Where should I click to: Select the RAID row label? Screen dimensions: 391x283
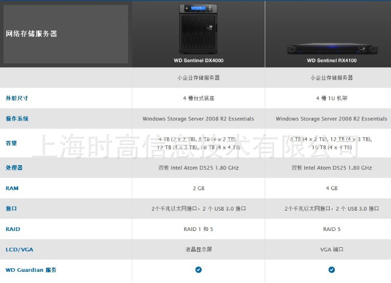tap(13, 229)
